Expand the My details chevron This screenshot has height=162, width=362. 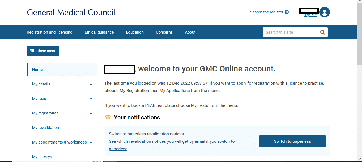[91, 84]
